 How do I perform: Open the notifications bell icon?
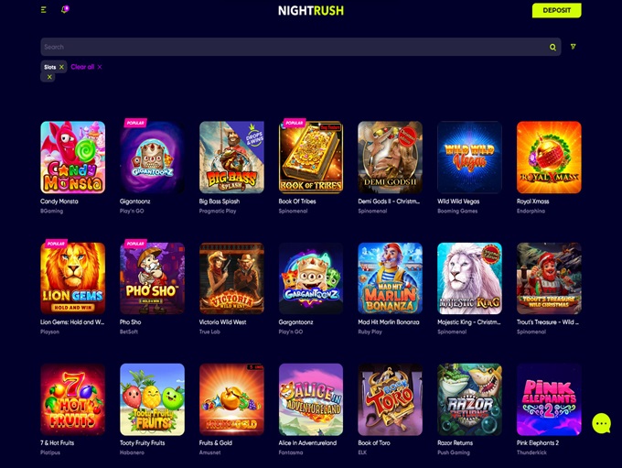coord(64,9)
